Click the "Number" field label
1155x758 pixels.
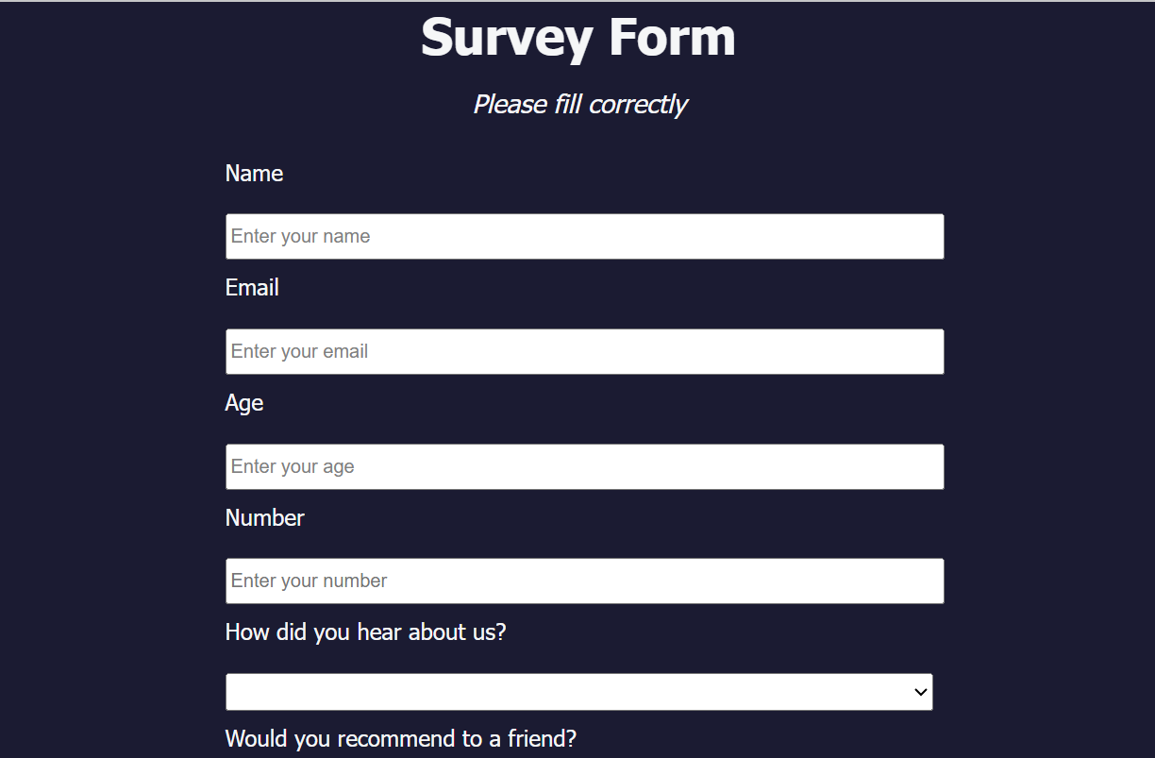pos(264,518)
